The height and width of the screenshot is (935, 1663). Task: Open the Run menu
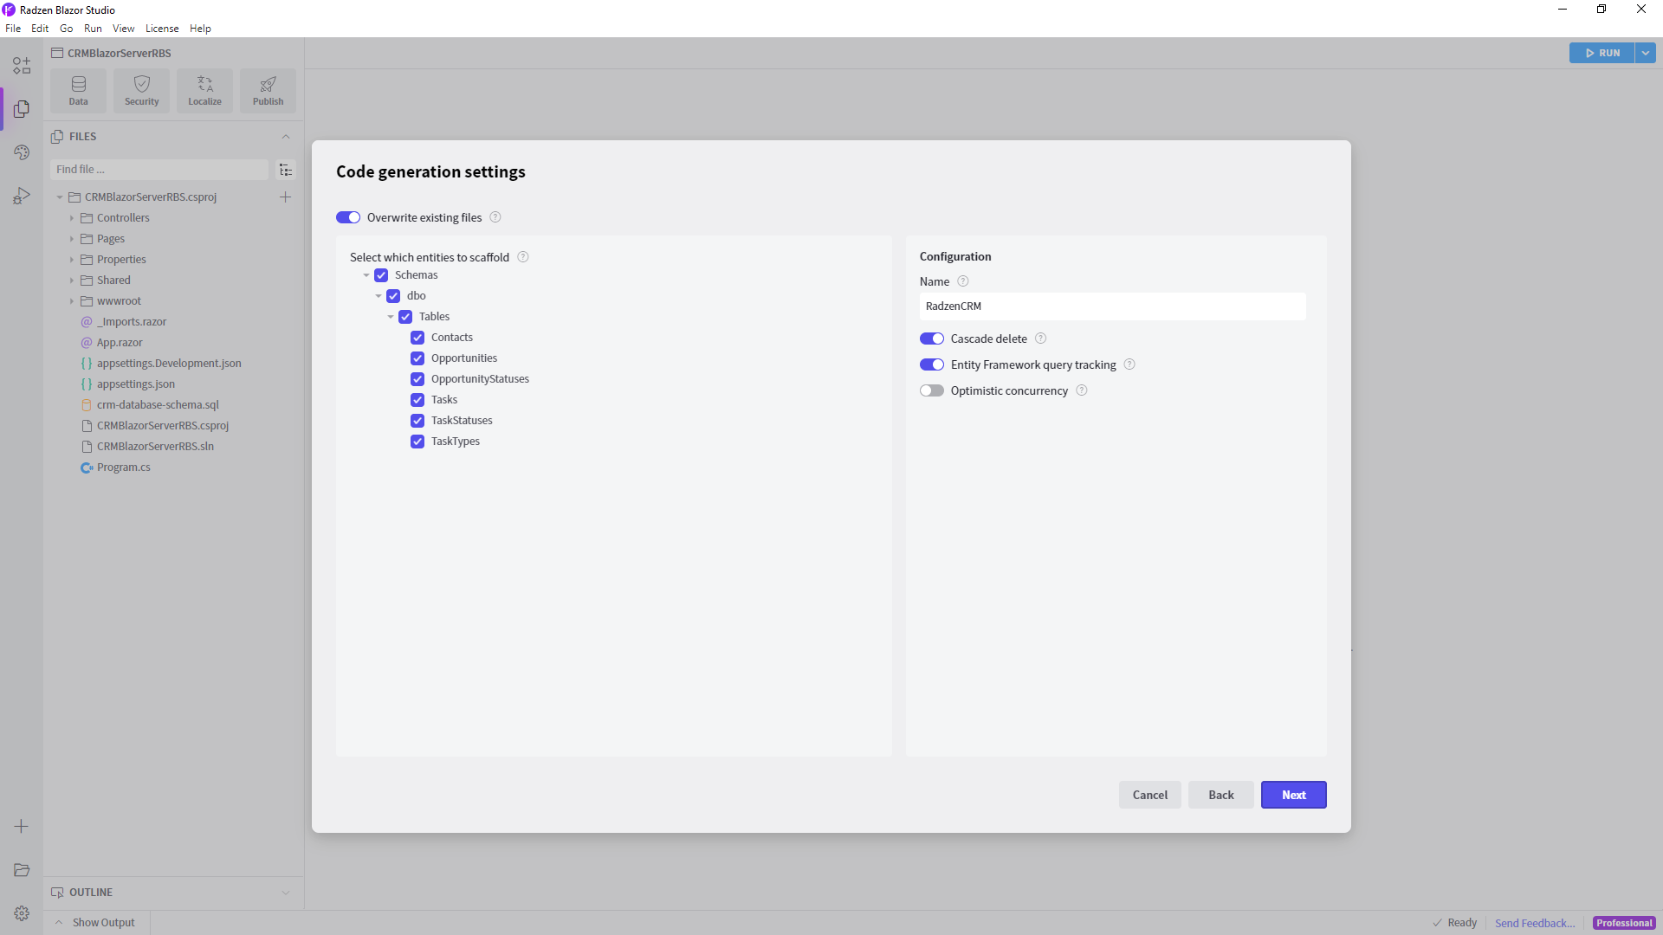coord(93,29)
